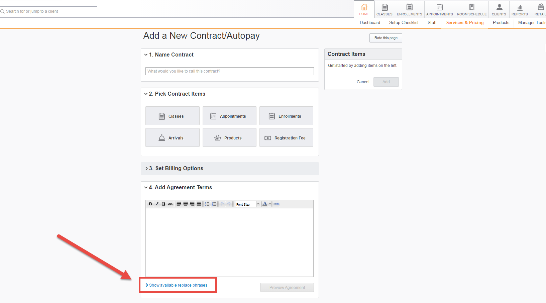Open the Reports icon in top navigation
546x303 pixels.
pos(520,9)
